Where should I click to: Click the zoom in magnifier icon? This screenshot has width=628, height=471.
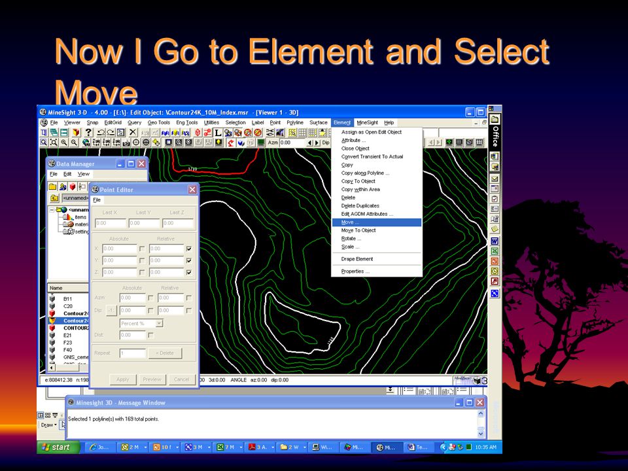pos(63,142)
